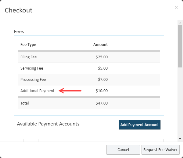Close the Checkout dialog with X
183x158 pixels.
tap(176, 8)
